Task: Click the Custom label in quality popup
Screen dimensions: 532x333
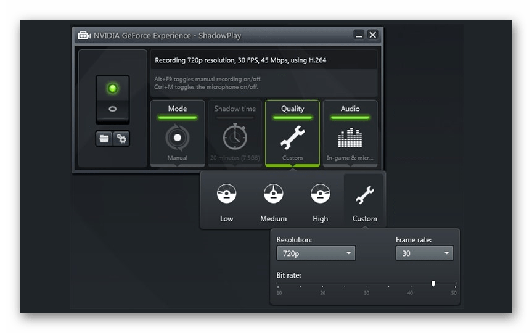Action: pyautogui.click(x=364, y=218)
